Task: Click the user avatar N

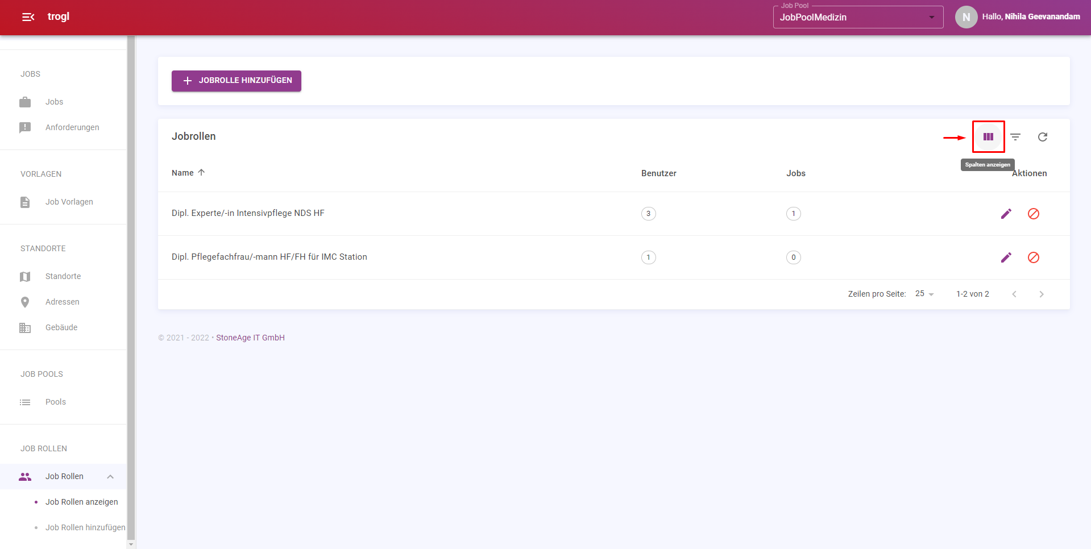Action: coord(966,17)
